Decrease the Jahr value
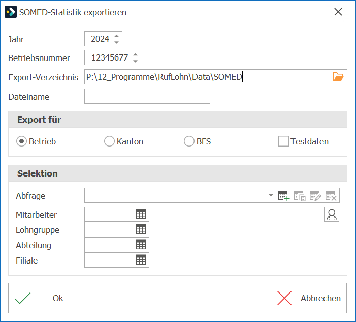356x322 pixels. (116, 42)
